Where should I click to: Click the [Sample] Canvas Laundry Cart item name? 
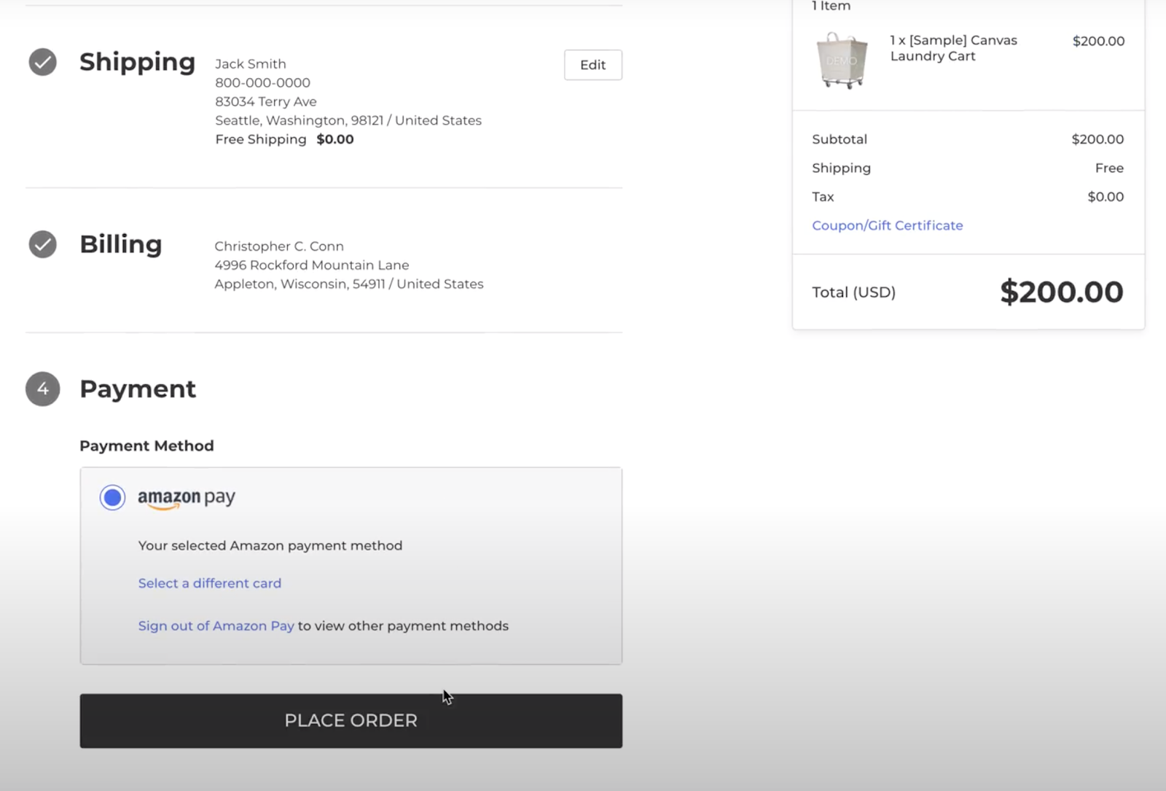point(953,48)
